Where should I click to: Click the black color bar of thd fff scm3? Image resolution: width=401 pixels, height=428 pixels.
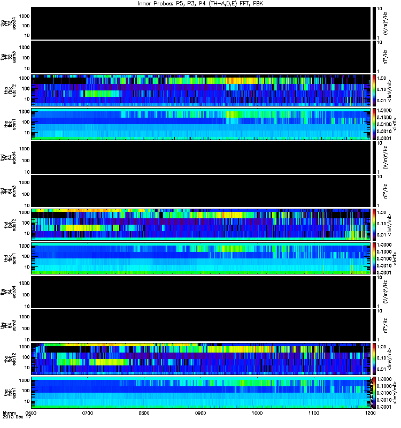(x=374, y=191)
